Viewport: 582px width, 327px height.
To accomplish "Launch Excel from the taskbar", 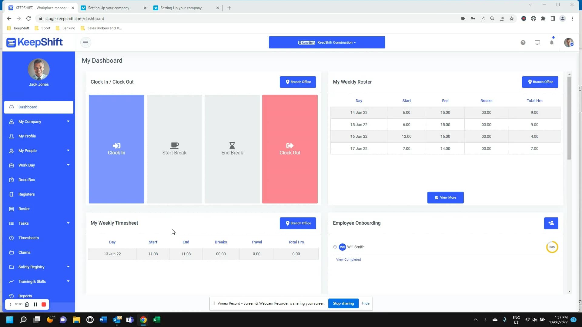I will [x=157, y=319].
